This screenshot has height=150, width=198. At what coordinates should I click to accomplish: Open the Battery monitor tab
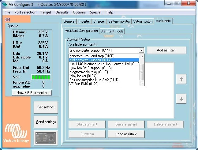(x=119, y=21)
